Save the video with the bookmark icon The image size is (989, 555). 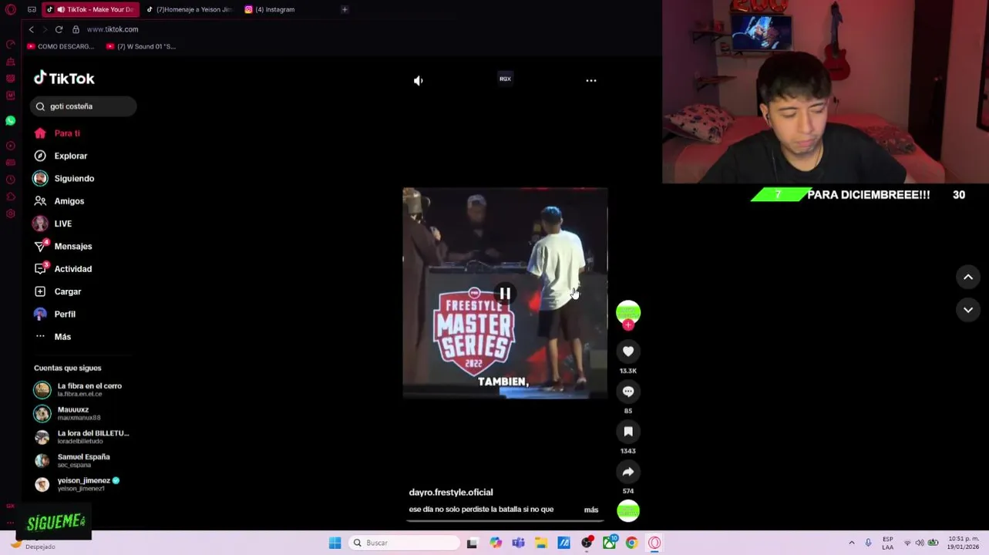click(628, 432)
